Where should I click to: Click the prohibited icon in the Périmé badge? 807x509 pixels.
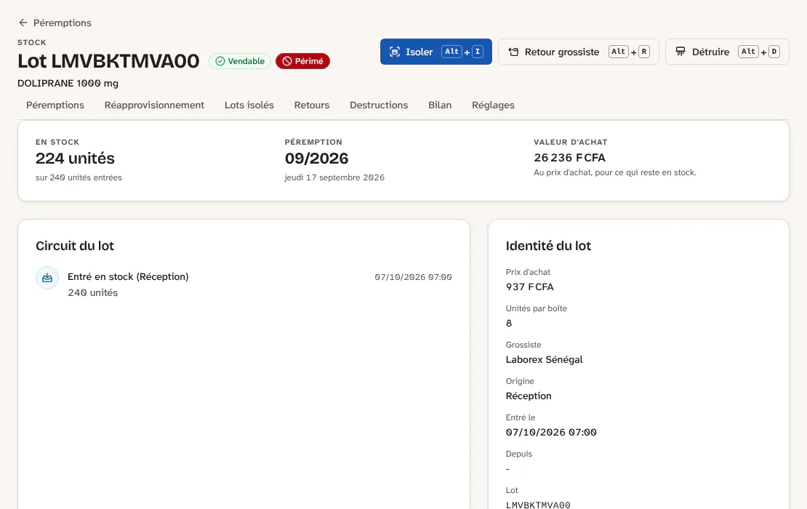(287, 61)
